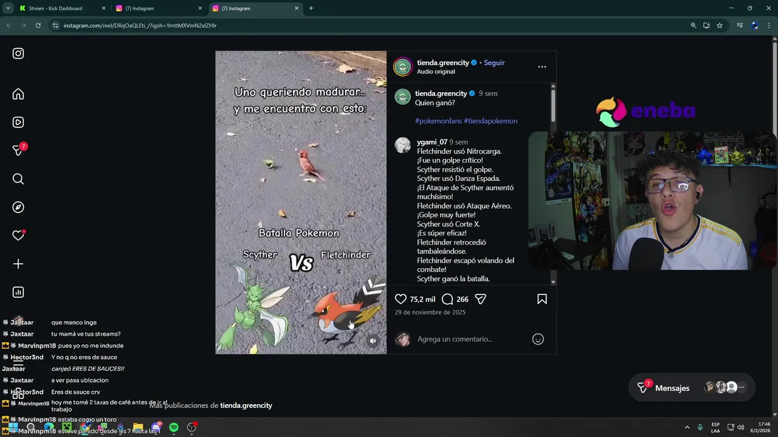Screen dimensions: 778x437
Task: Open reel options three-dot menu
Action: coord(542,67)
